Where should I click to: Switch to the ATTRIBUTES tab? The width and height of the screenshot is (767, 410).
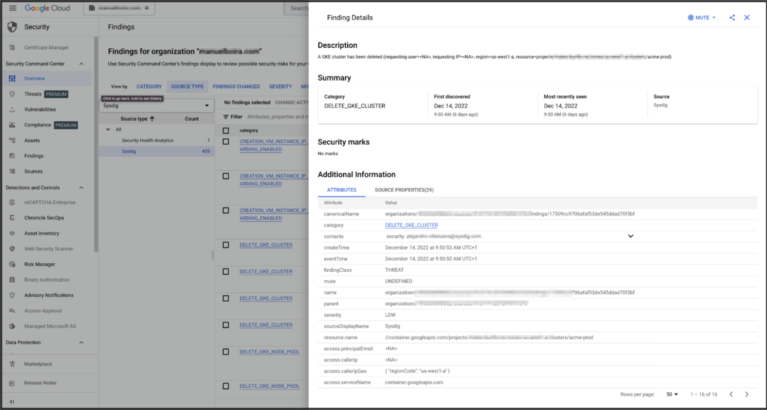342,189
